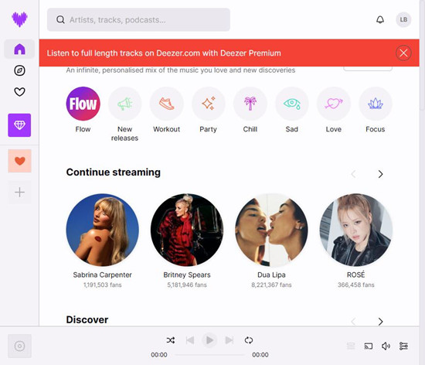Open notifications bell icon
425x365 pixels.
[380, 19]
